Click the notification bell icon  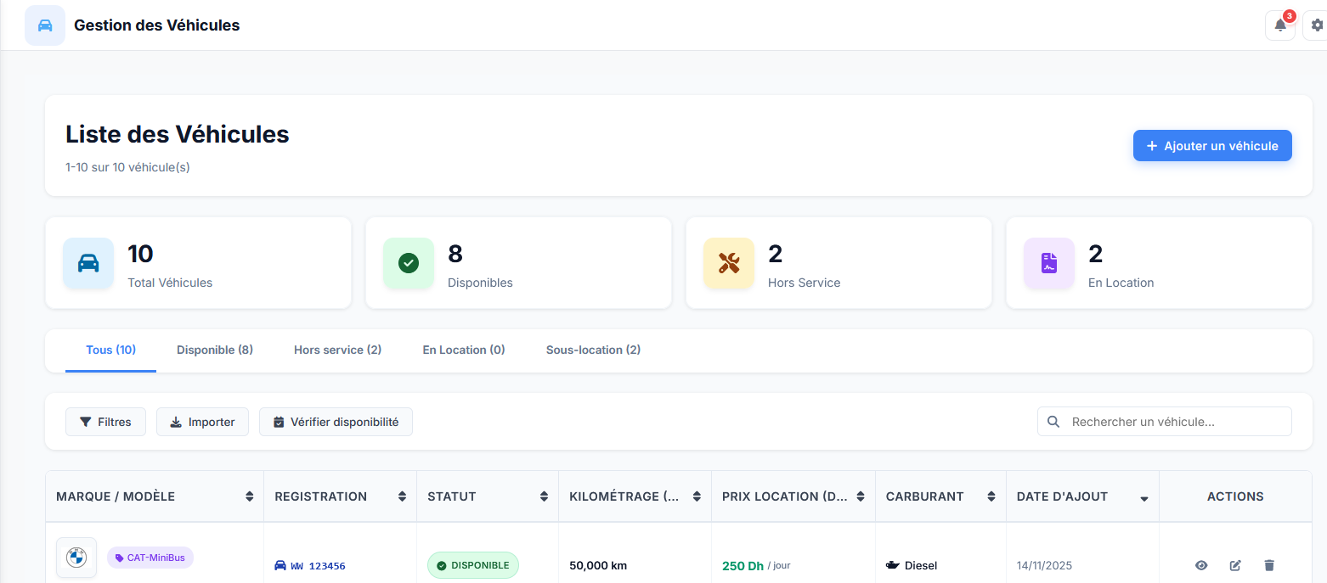[x=1280, y=25]
